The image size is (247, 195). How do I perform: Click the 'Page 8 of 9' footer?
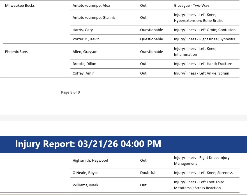pyautogui.click(x=70, y=92)
